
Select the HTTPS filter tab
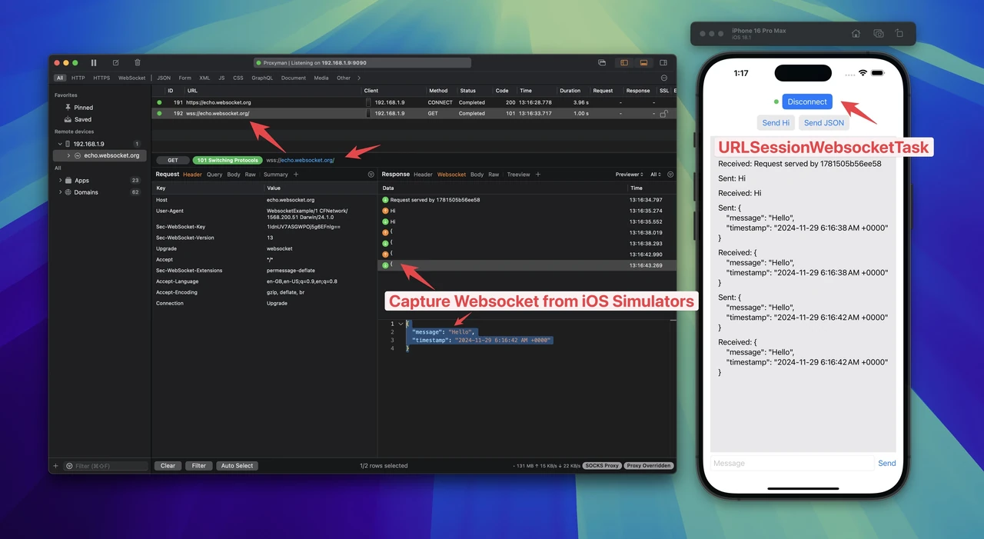(101, 78)
